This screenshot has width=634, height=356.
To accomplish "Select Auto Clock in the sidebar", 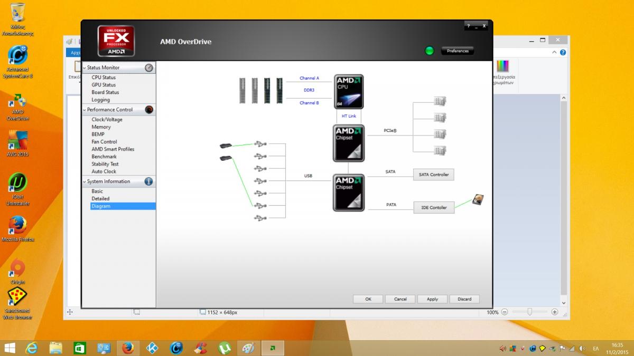I will [104, 171].
